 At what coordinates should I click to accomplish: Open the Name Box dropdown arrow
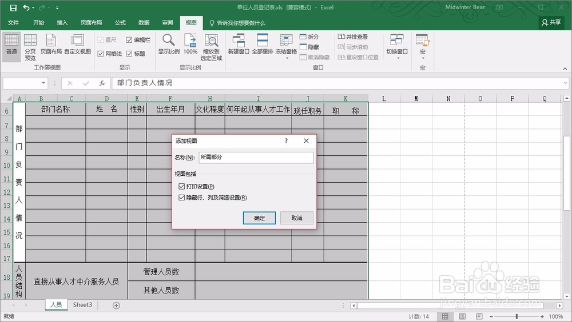pyautogui.click(x=43, y=83)
